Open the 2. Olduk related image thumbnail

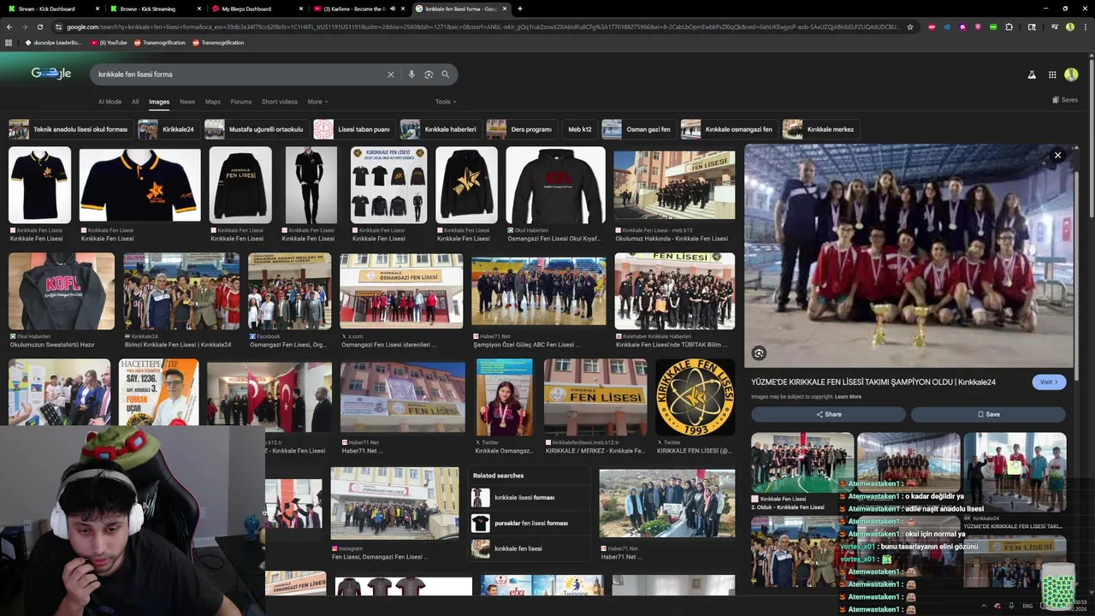click(802, 463)
